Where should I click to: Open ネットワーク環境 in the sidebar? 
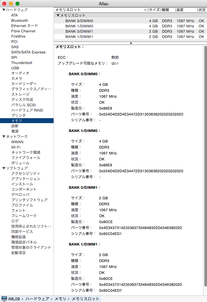[26, 152]
